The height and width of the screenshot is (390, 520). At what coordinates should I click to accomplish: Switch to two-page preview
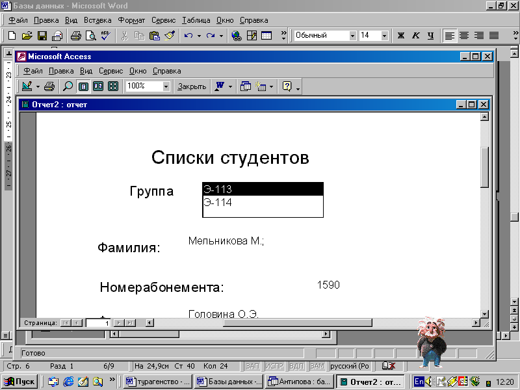[x=98, y=86]
